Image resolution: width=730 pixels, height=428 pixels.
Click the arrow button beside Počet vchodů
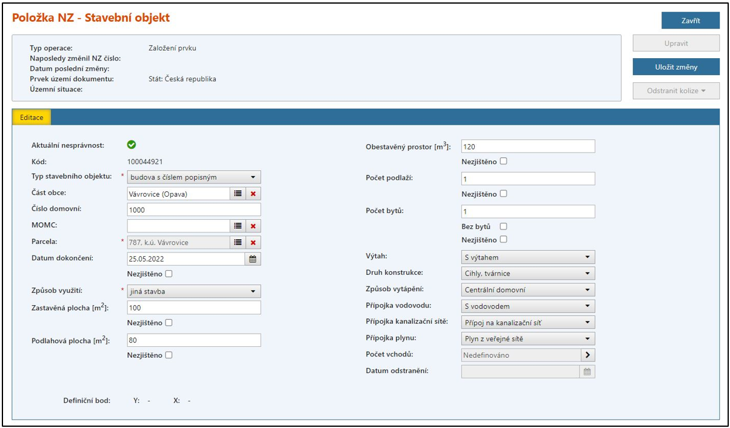[588, 355]
